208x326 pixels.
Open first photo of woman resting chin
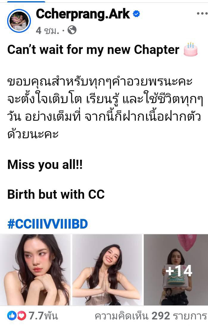(35, 270)
